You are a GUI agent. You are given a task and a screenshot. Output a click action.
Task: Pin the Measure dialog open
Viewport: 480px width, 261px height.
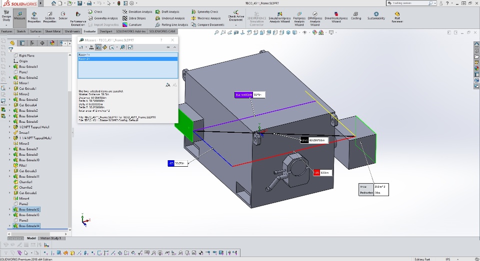pos(168,47)
